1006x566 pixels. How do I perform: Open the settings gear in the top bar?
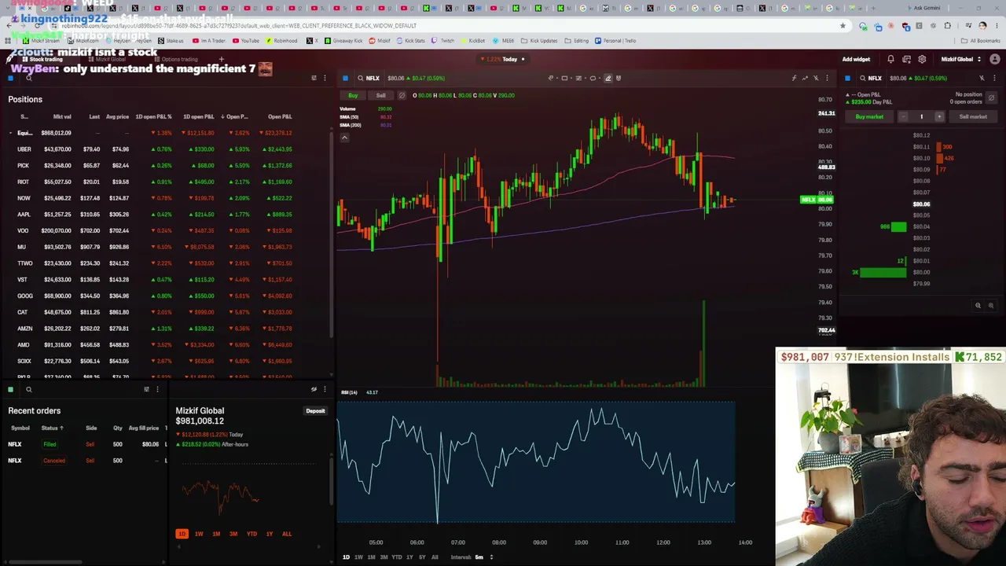pyautogui.click(x=922, y=59)
